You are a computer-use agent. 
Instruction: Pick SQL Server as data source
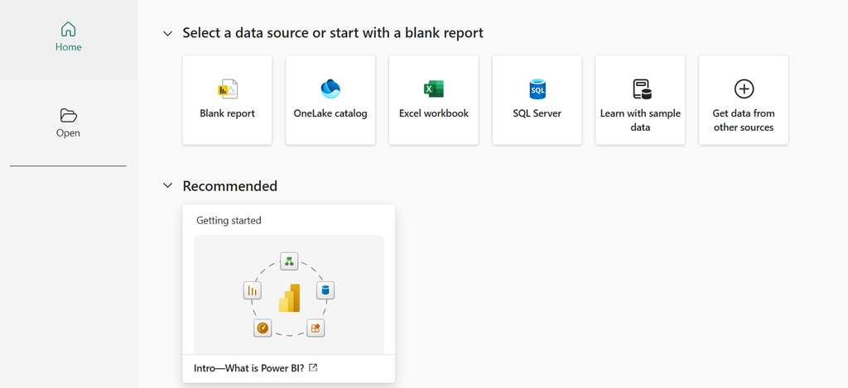coord(537,100)
